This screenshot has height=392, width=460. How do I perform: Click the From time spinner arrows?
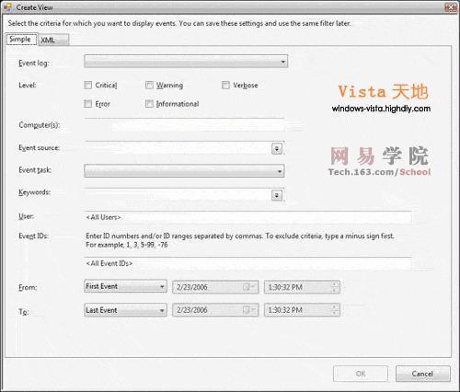[334, 287]
